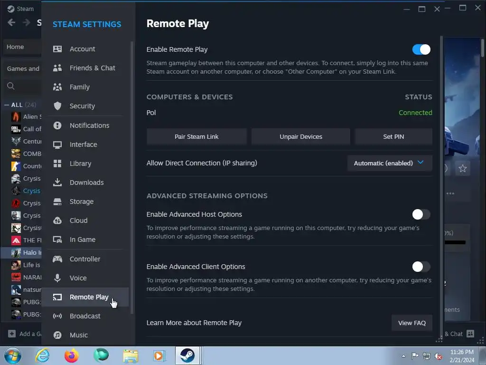The width and height of the screenshot is (486, 365).
Task: Disable the Enable Remote Play switch
Action: coord(421,49)
